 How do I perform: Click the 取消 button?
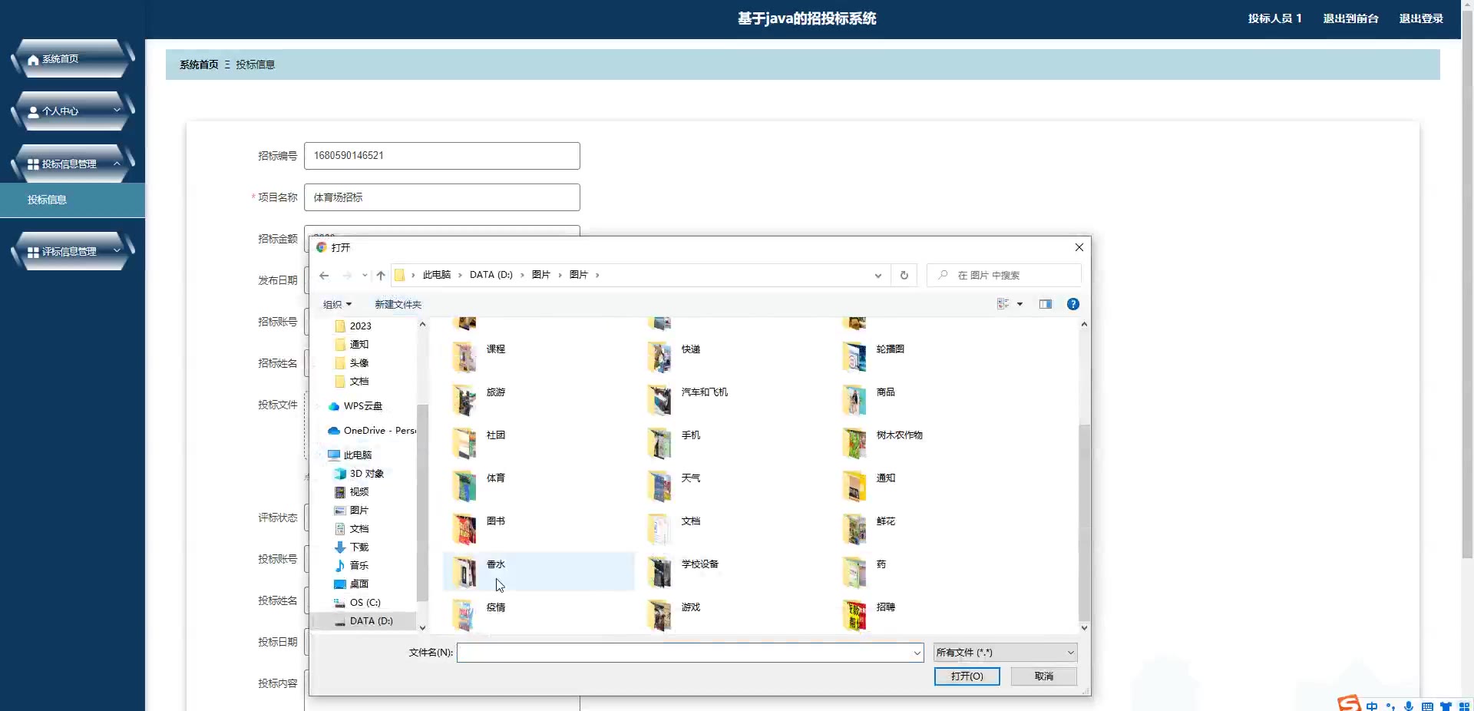[1044, 676]
